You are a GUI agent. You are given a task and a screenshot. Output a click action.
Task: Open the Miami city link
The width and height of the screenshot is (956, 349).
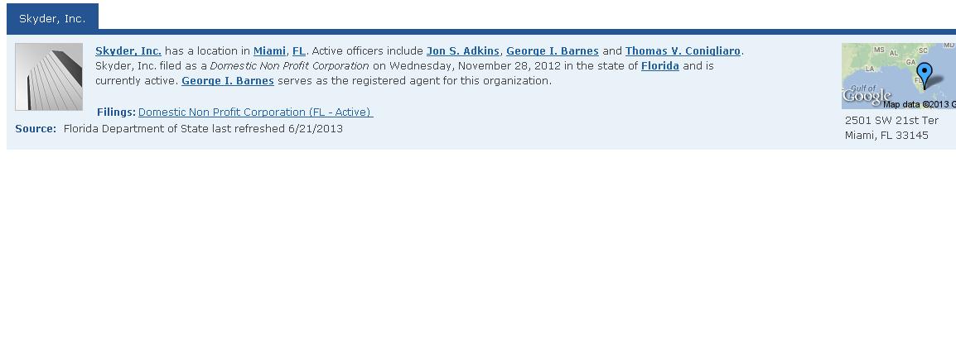(269, 51)
